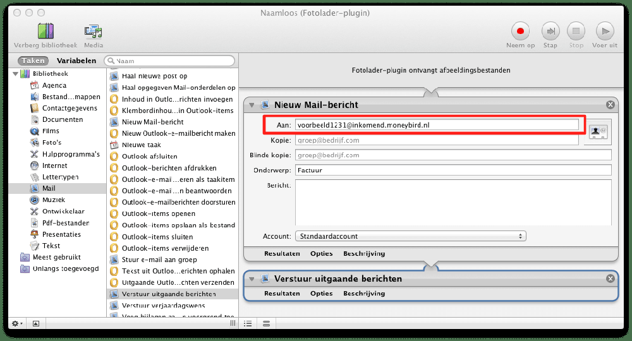Viewport: 632px width, 341px height.
Task: Remove the Verstuur uitgaande berichten action
Action: 611,278
